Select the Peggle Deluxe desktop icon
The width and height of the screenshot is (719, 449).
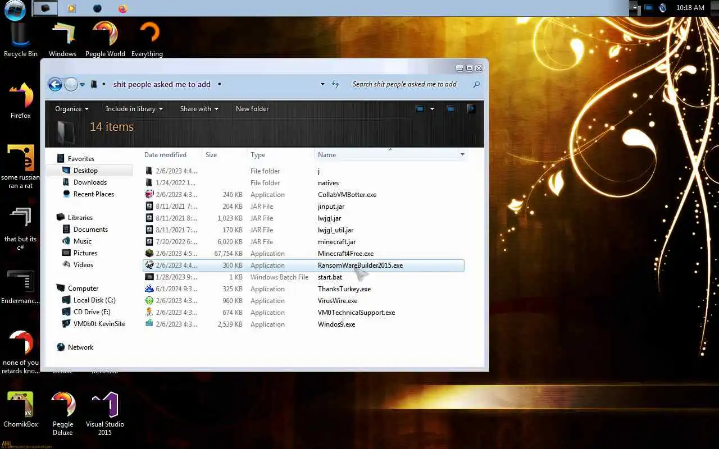pyautogui.click(x=63, y=414)
